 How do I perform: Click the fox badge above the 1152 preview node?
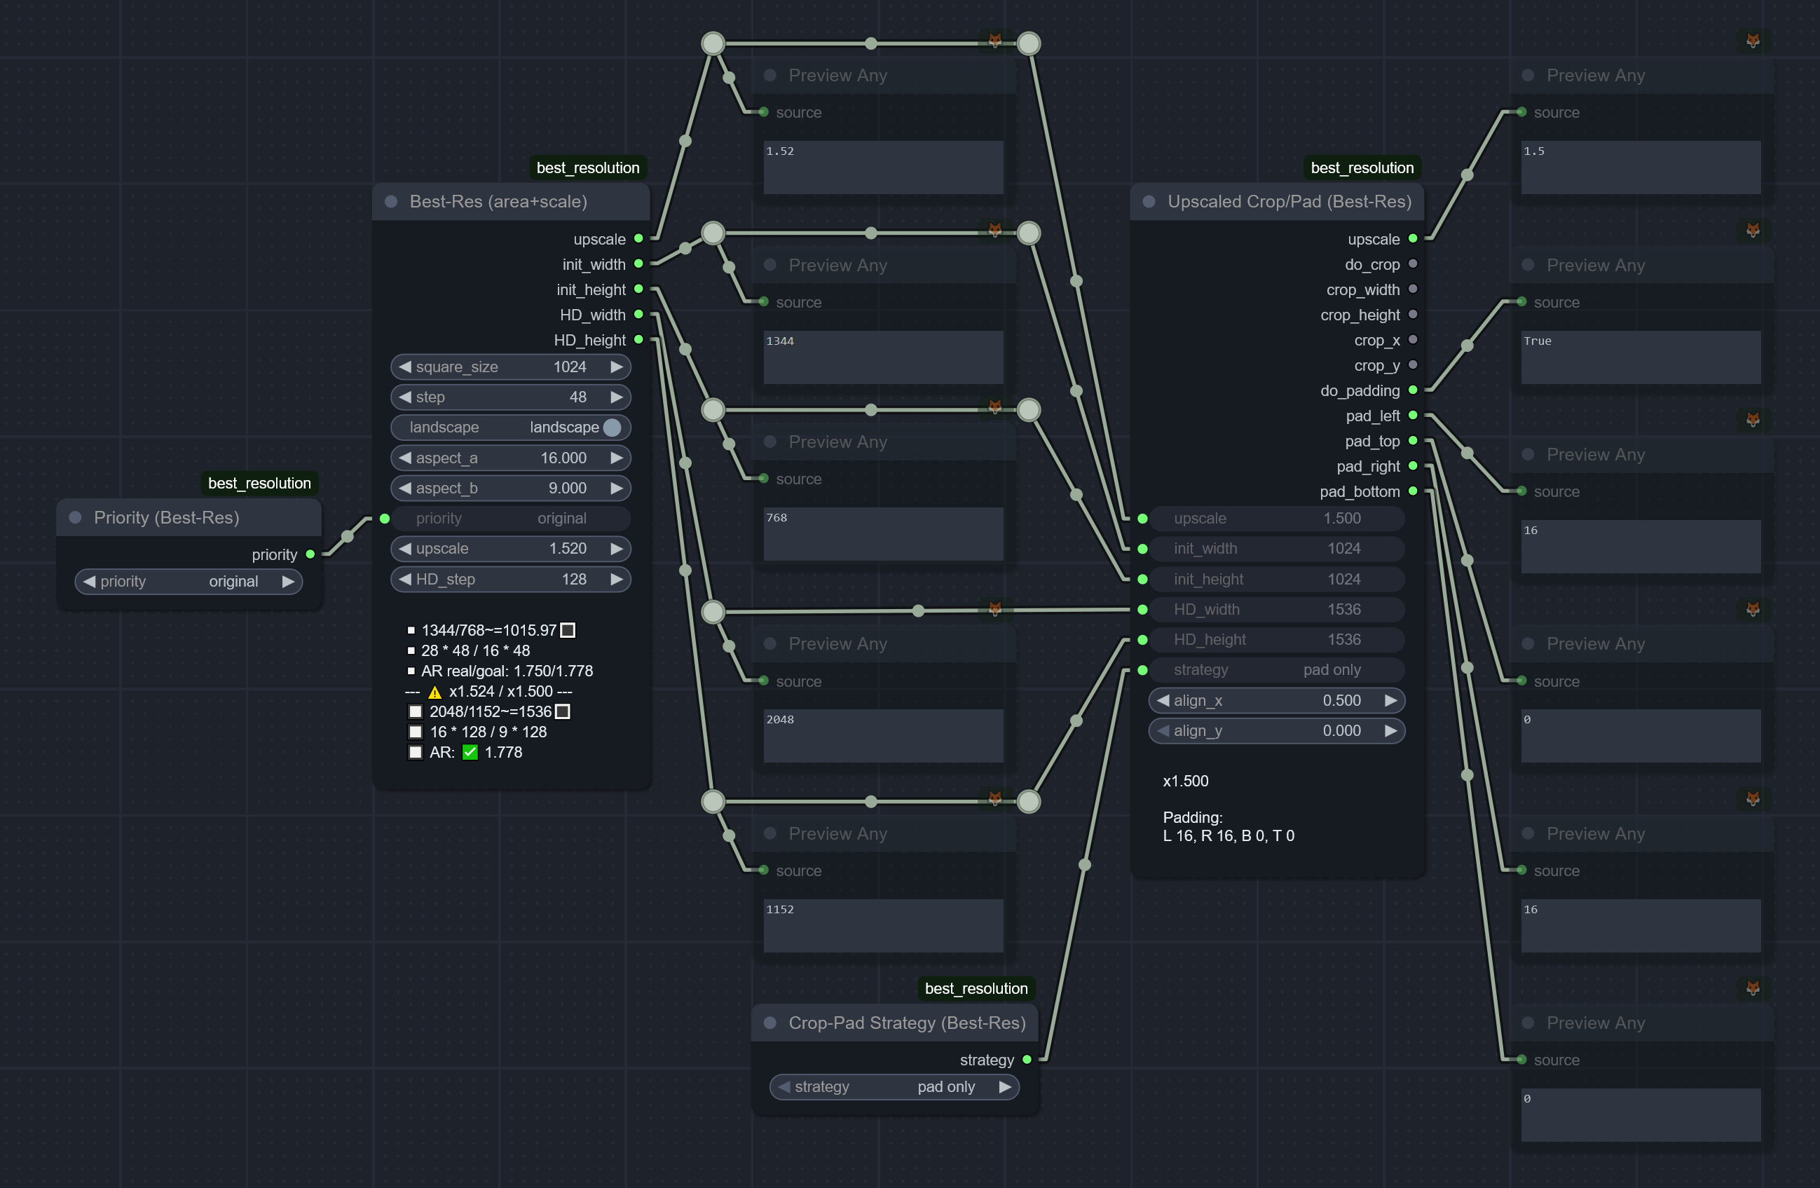(x=995, y=798)
